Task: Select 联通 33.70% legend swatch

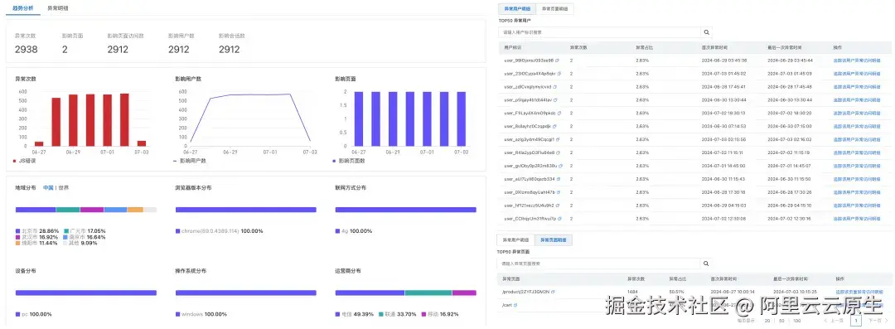Action: (x=380, y=314)
